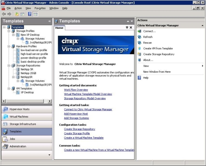Click the Create Storage Repository icon

point(139,54)
